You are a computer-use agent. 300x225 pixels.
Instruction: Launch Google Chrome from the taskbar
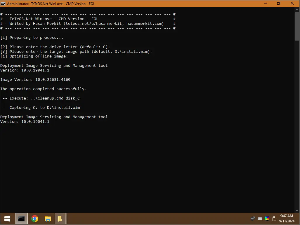pos(35,219)
